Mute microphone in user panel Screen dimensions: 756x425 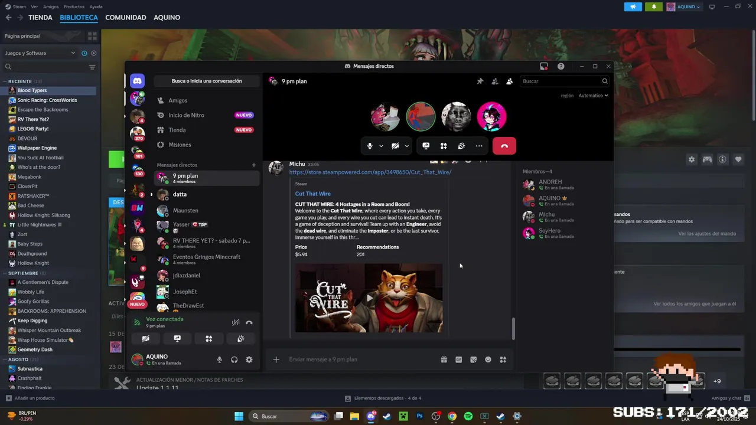(220, 359)
